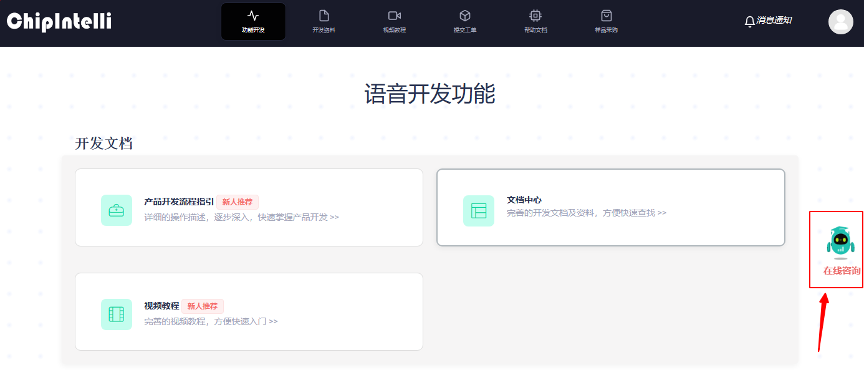The height and width of the screenshot is (375, 864).
Task: Open the 视频教程 tab in top navigation
Action: click(394, 21)
